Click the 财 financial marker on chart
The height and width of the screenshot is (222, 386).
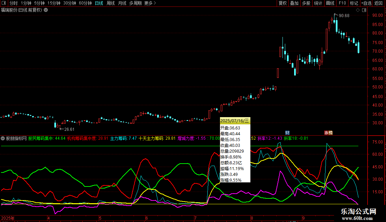point(287,132)
